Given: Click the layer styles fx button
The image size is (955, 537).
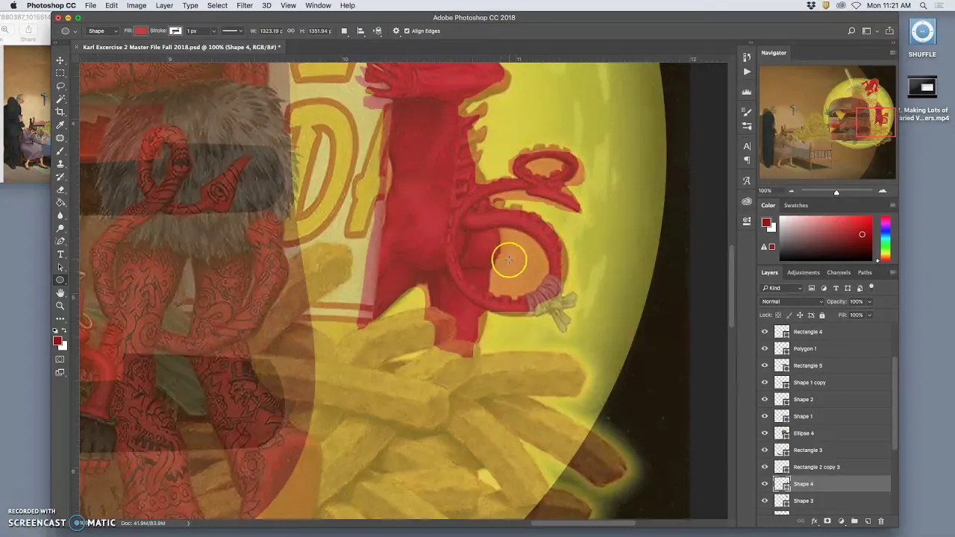Looking at the screenshot, I should tap(815, 521).
